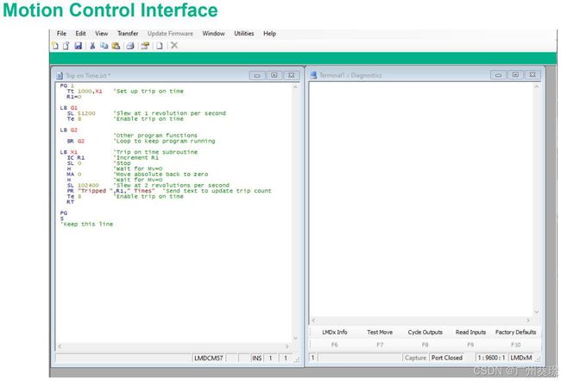The height and width of the screenshot is (381, 561).
Task: Minimize the Terminal1 Diagnostics window
Action: [x=498, y=75]
